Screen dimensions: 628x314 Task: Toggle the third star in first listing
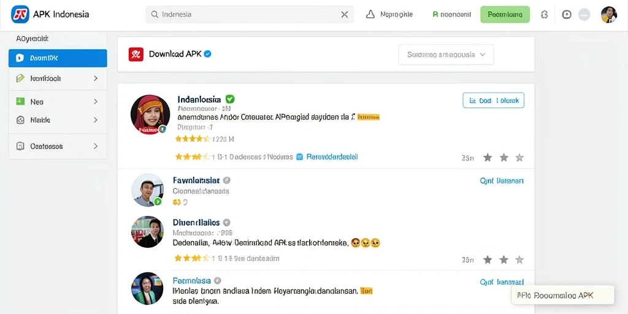519,158
